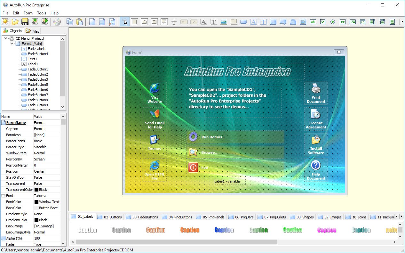
Task: Open the Form menu
Action: (28, 13)
